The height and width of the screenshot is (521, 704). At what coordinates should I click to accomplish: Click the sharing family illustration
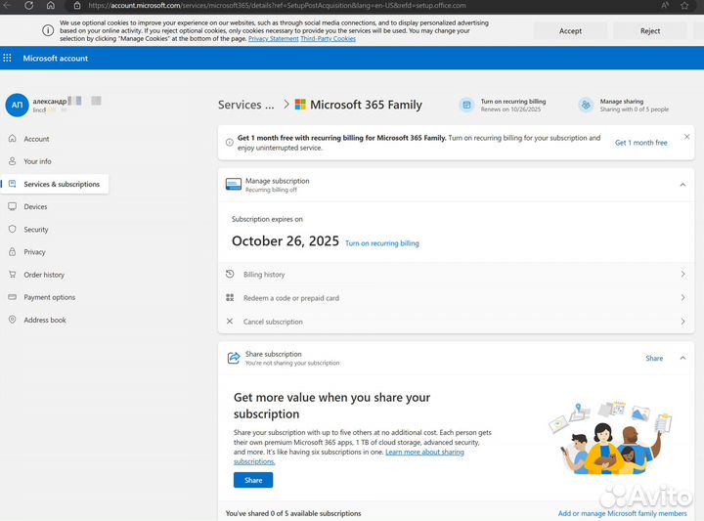610,438
